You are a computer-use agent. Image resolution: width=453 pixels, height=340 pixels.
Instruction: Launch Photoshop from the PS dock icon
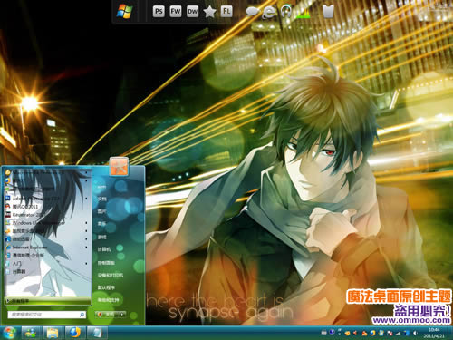pyautogui.click(x=159, y=12)
